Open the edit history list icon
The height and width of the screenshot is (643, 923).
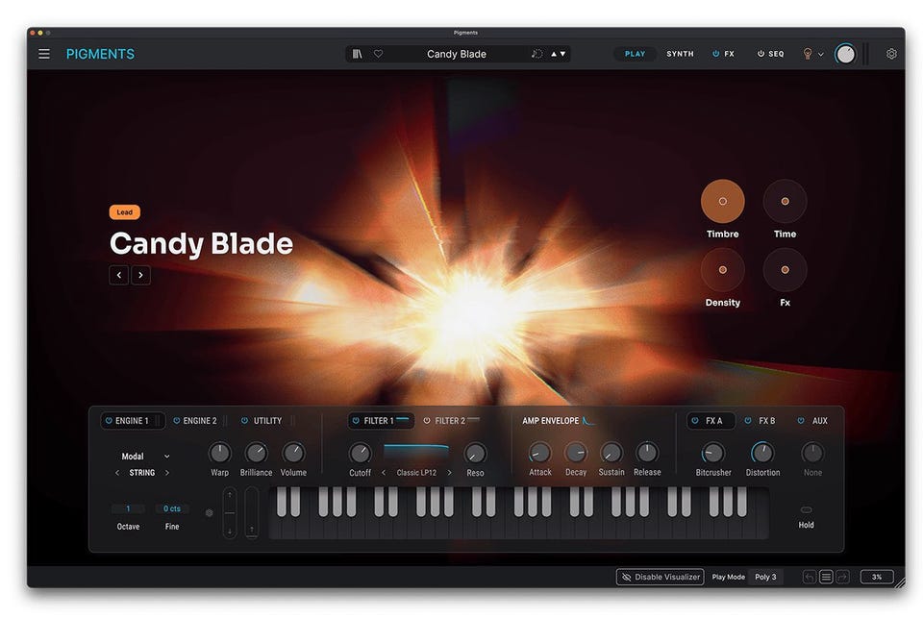point(826,577)
